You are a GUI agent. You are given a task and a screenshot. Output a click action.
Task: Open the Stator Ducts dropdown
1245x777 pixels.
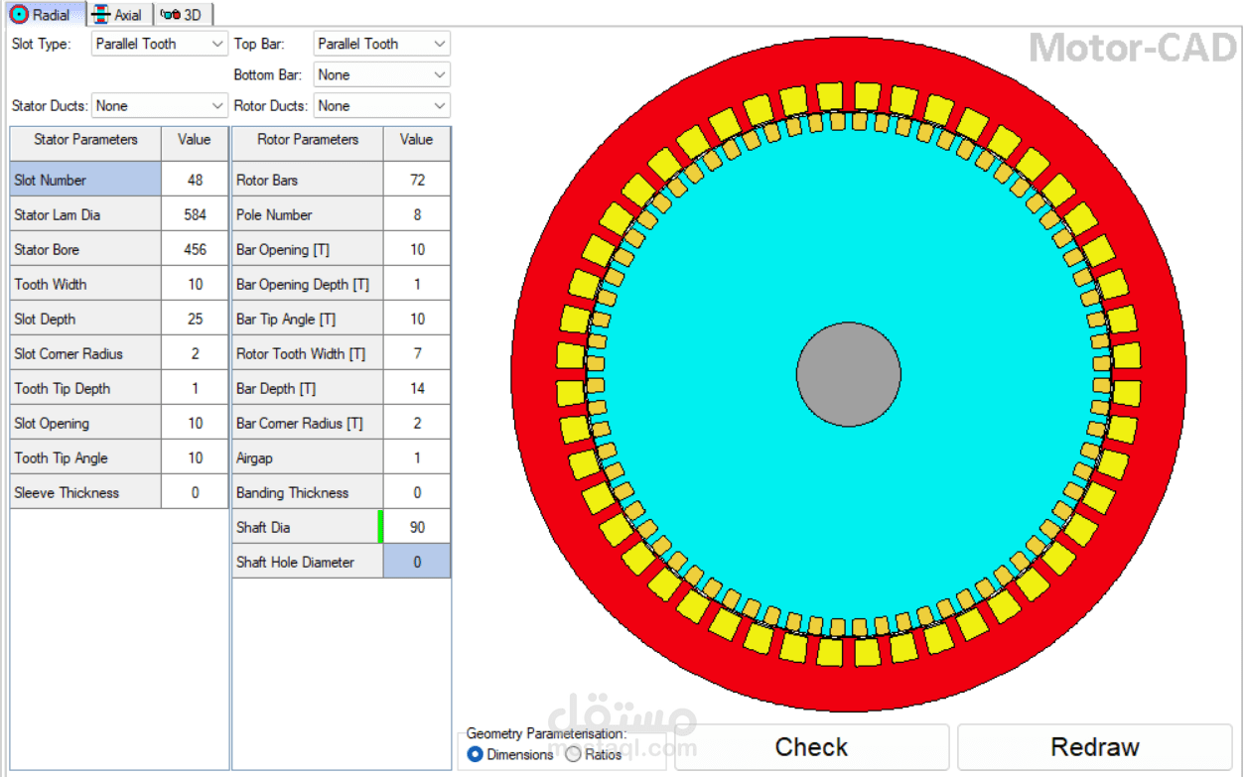[x=160, y=105]
